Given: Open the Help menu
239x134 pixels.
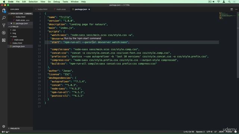Looking at the screenshot, I should 83,1.
